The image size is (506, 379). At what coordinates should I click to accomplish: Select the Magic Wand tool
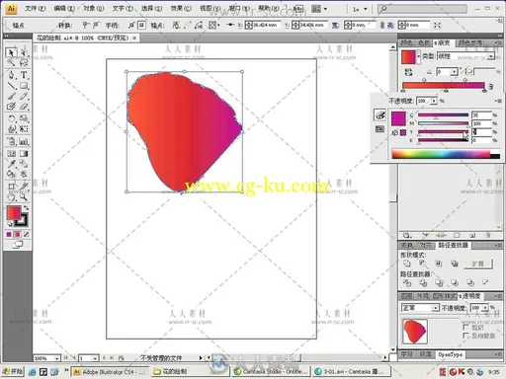coord(11,62)
